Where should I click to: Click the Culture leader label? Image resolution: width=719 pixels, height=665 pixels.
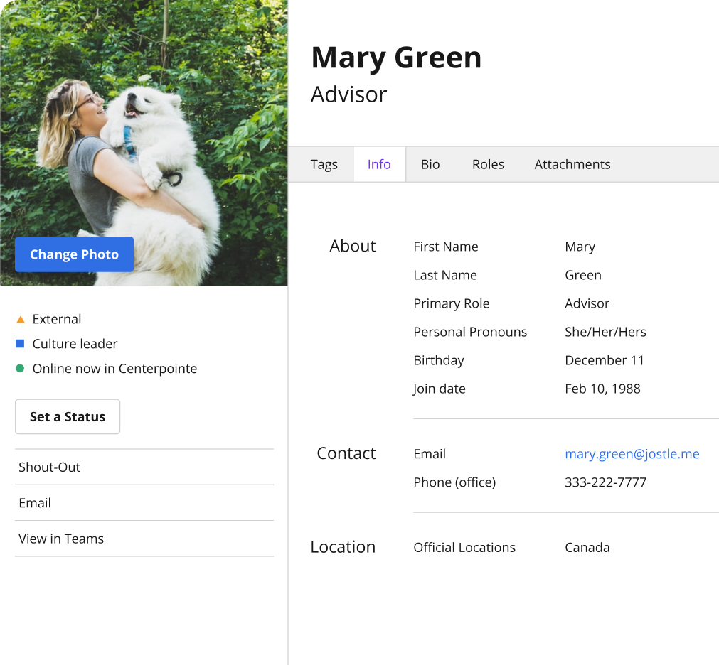tap(75, 344)
